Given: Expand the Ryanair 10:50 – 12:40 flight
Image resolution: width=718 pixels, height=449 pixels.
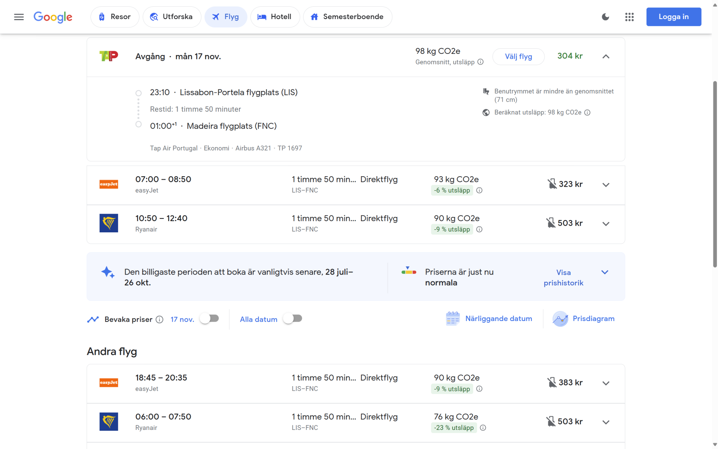Looking at the screenshot, I should (x=606, y=224).
